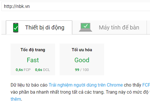
Task: Click the Tốc độ trang heading
Action: coord(33,50)
